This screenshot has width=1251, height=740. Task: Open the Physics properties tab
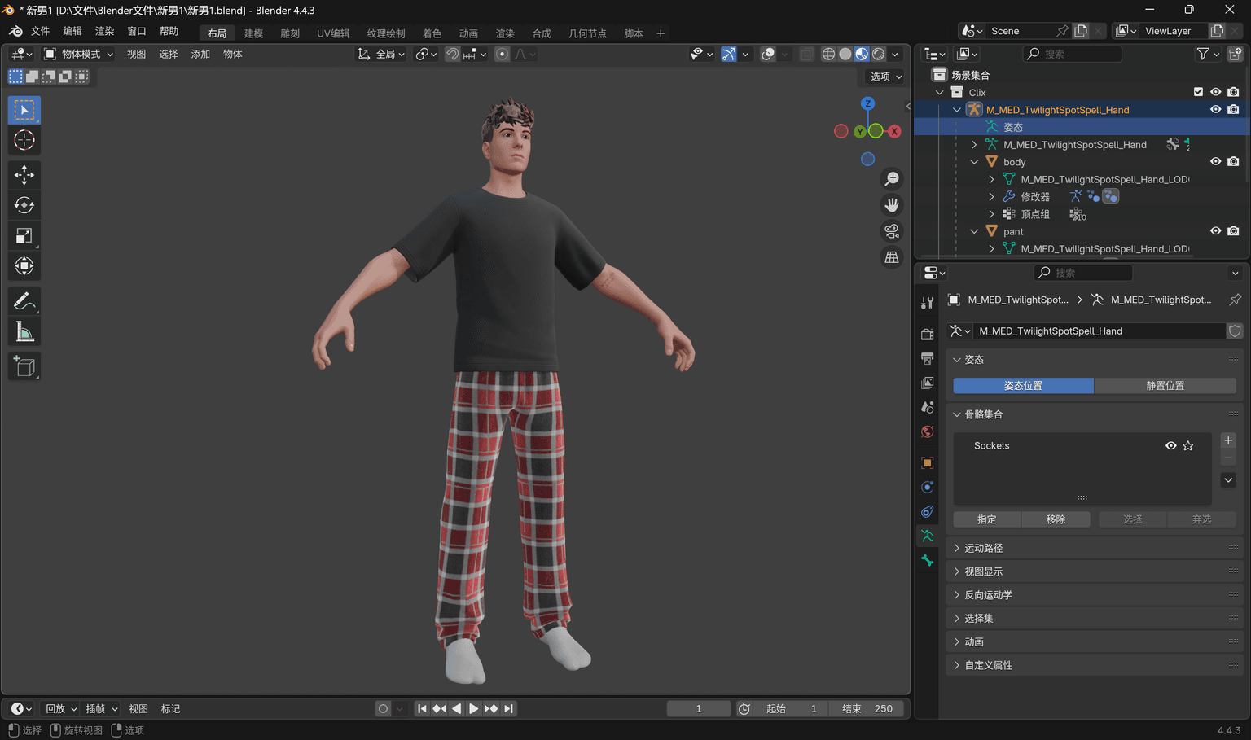point(927,487)
